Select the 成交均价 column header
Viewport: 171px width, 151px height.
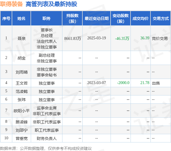pyautogui.click(x=141, y=18)
